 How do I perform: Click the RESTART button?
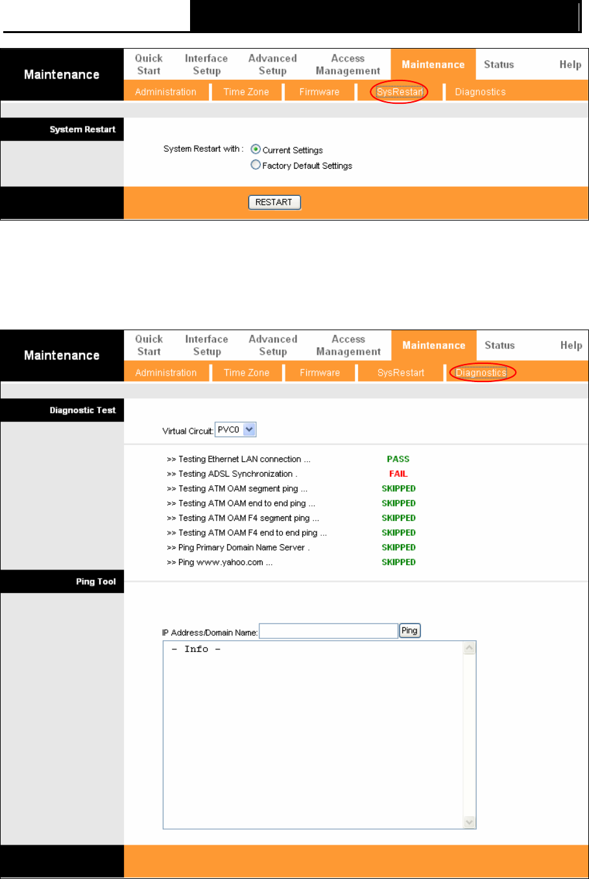pyautogui.click(x=274, y=202)
